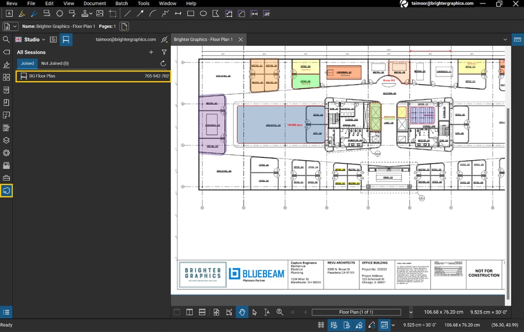
Task: Select the Pen markup tool
Action: click(34, 13)
